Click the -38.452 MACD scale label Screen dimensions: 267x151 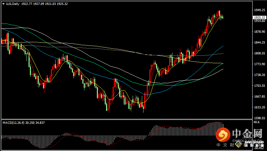258,148
